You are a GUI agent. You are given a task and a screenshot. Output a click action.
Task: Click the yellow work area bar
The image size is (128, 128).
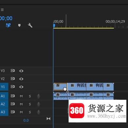[x=84, y=28]
